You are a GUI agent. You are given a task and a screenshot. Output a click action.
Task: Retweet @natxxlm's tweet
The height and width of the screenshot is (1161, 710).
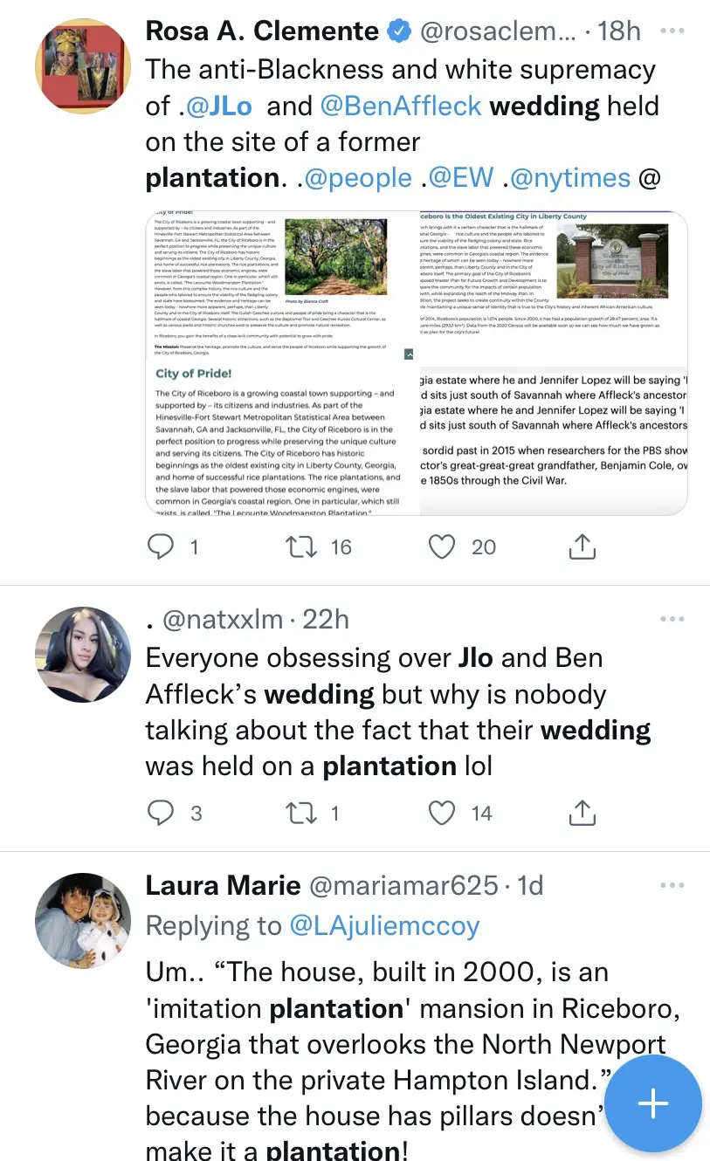click(301, 813)
